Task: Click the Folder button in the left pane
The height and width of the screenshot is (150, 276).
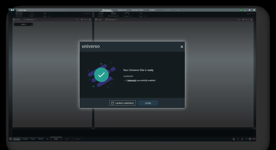Action: coord(17,20)
